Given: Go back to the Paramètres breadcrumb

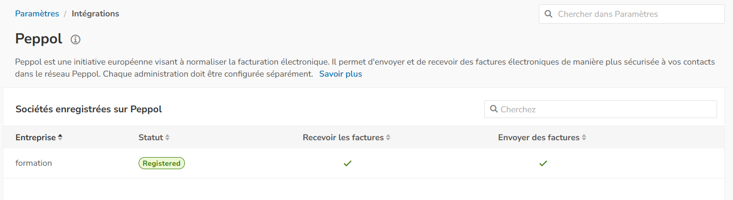Looking at the screenshot, I should [x=37, y=13].
